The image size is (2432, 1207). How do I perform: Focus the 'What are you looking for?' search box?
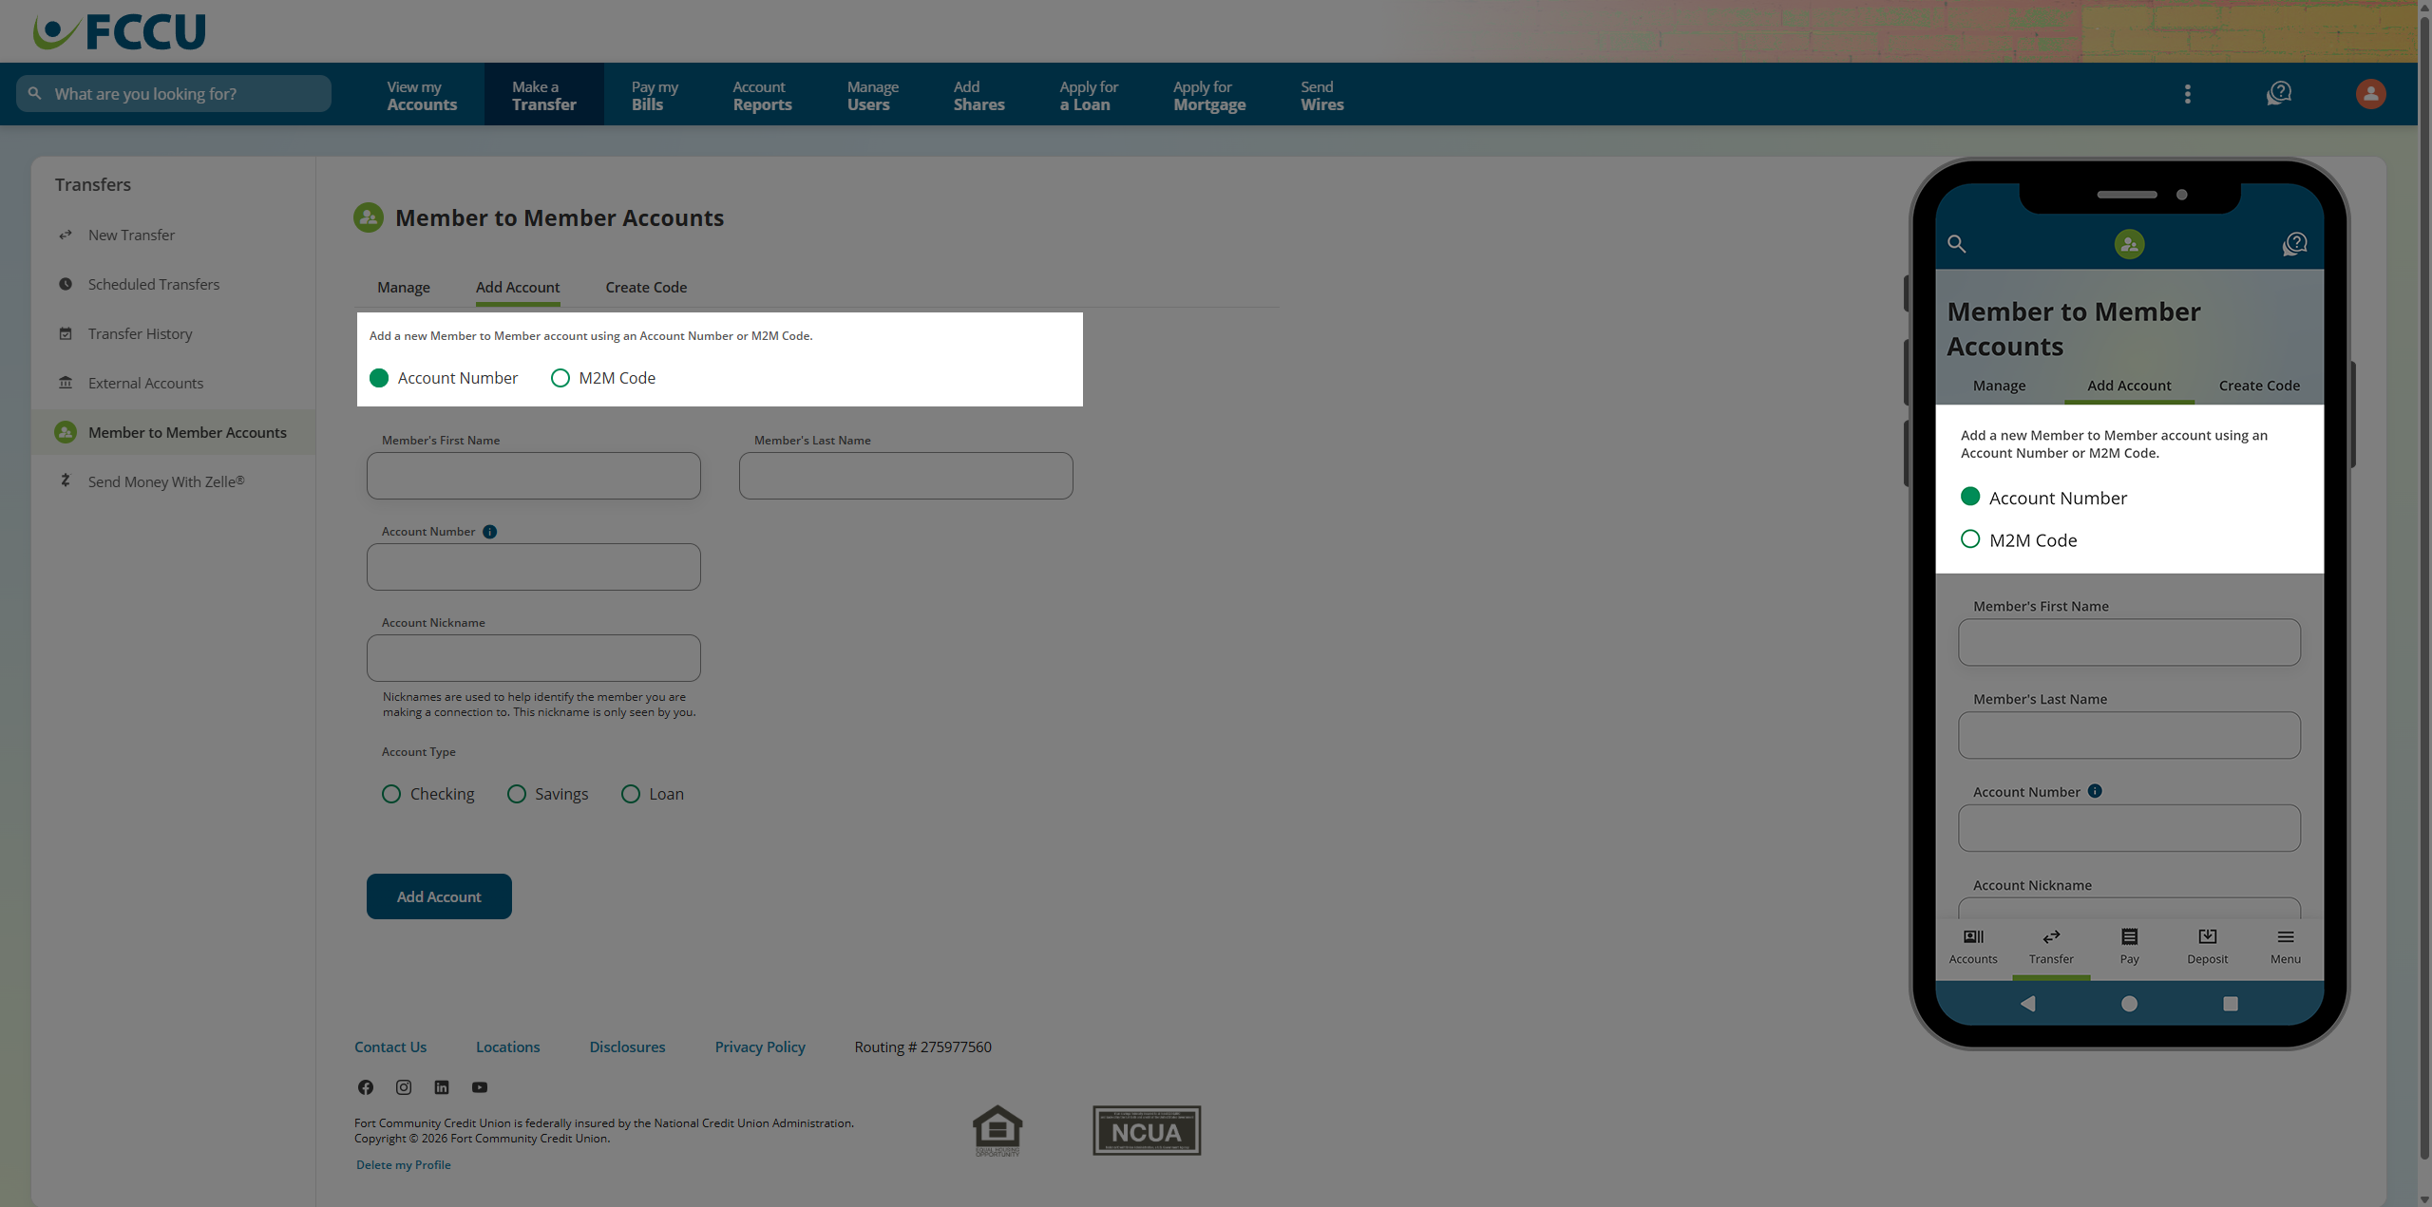click(174, 93)
